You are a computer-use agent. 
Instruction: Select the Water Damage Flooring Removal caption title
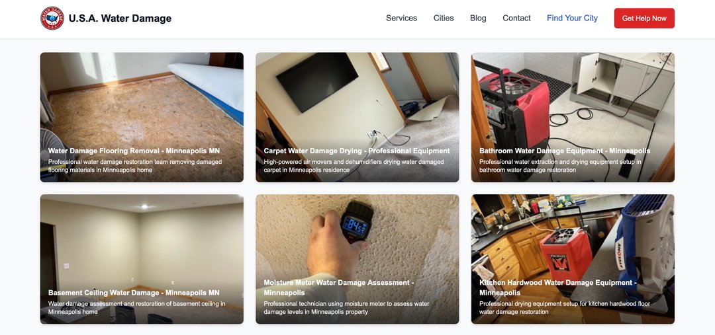click(134, 151)
